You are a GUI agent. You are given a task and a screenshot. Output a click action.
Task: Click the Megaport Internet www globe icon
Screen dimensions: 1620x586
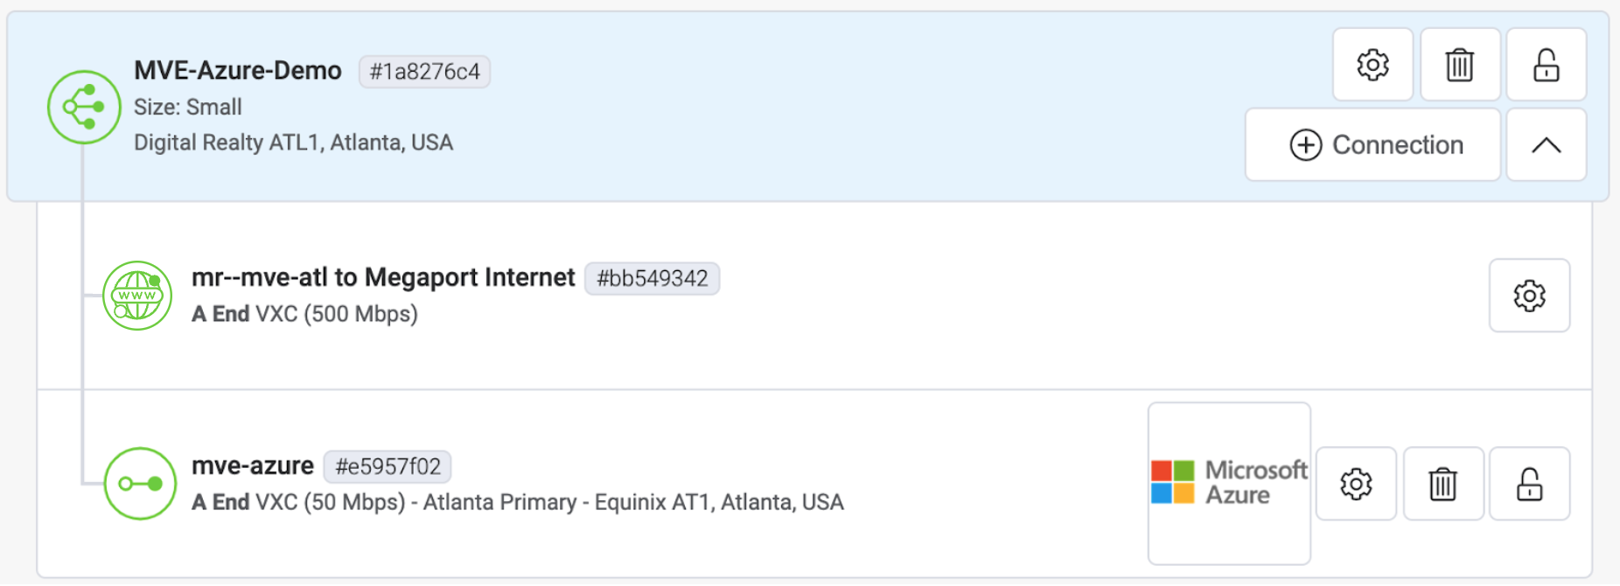click(137, 296)
